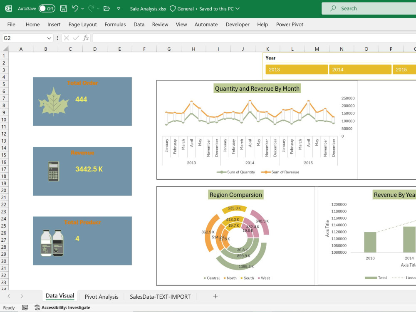Filter slicer by year 2015
The width and height of the screenshot is (416, 312).
point(404,69)
